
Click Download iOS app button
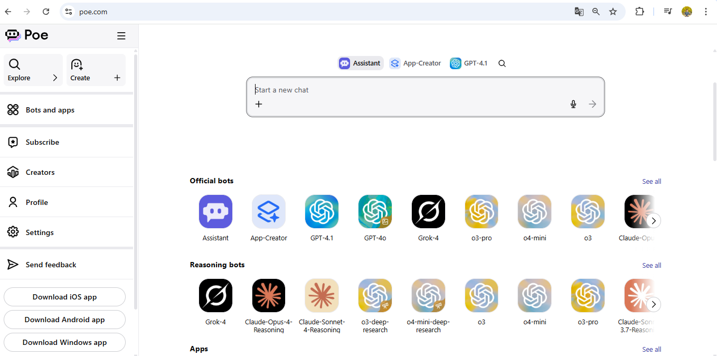pyautogui.click(x=64, y=297)
